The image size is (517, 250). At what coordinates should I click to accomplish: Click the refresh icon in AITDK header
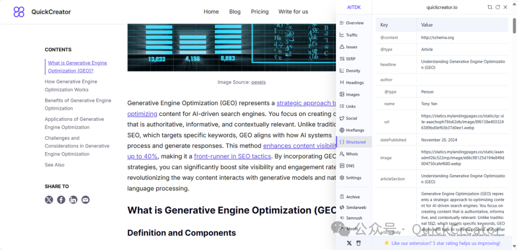point(497,7)
